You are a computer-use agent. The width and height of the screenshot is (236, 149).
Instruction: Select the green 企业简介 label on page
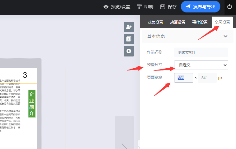click(x=32, y=104)
